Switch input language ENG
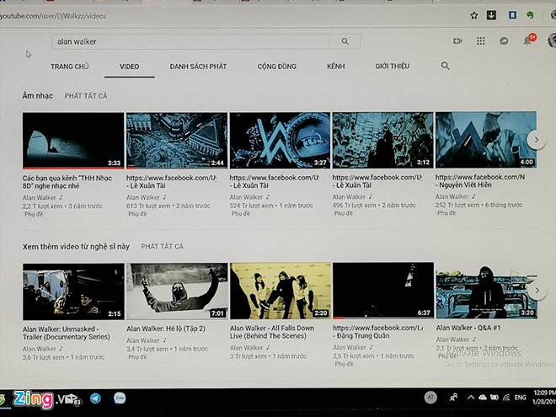Screen dimensions: 556x417 [521, 398]
